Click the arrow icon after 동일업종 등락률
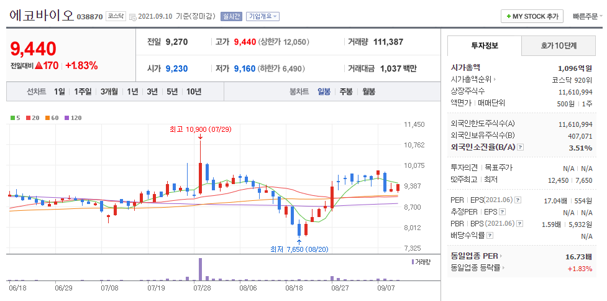607x301 pixels. 504,267
